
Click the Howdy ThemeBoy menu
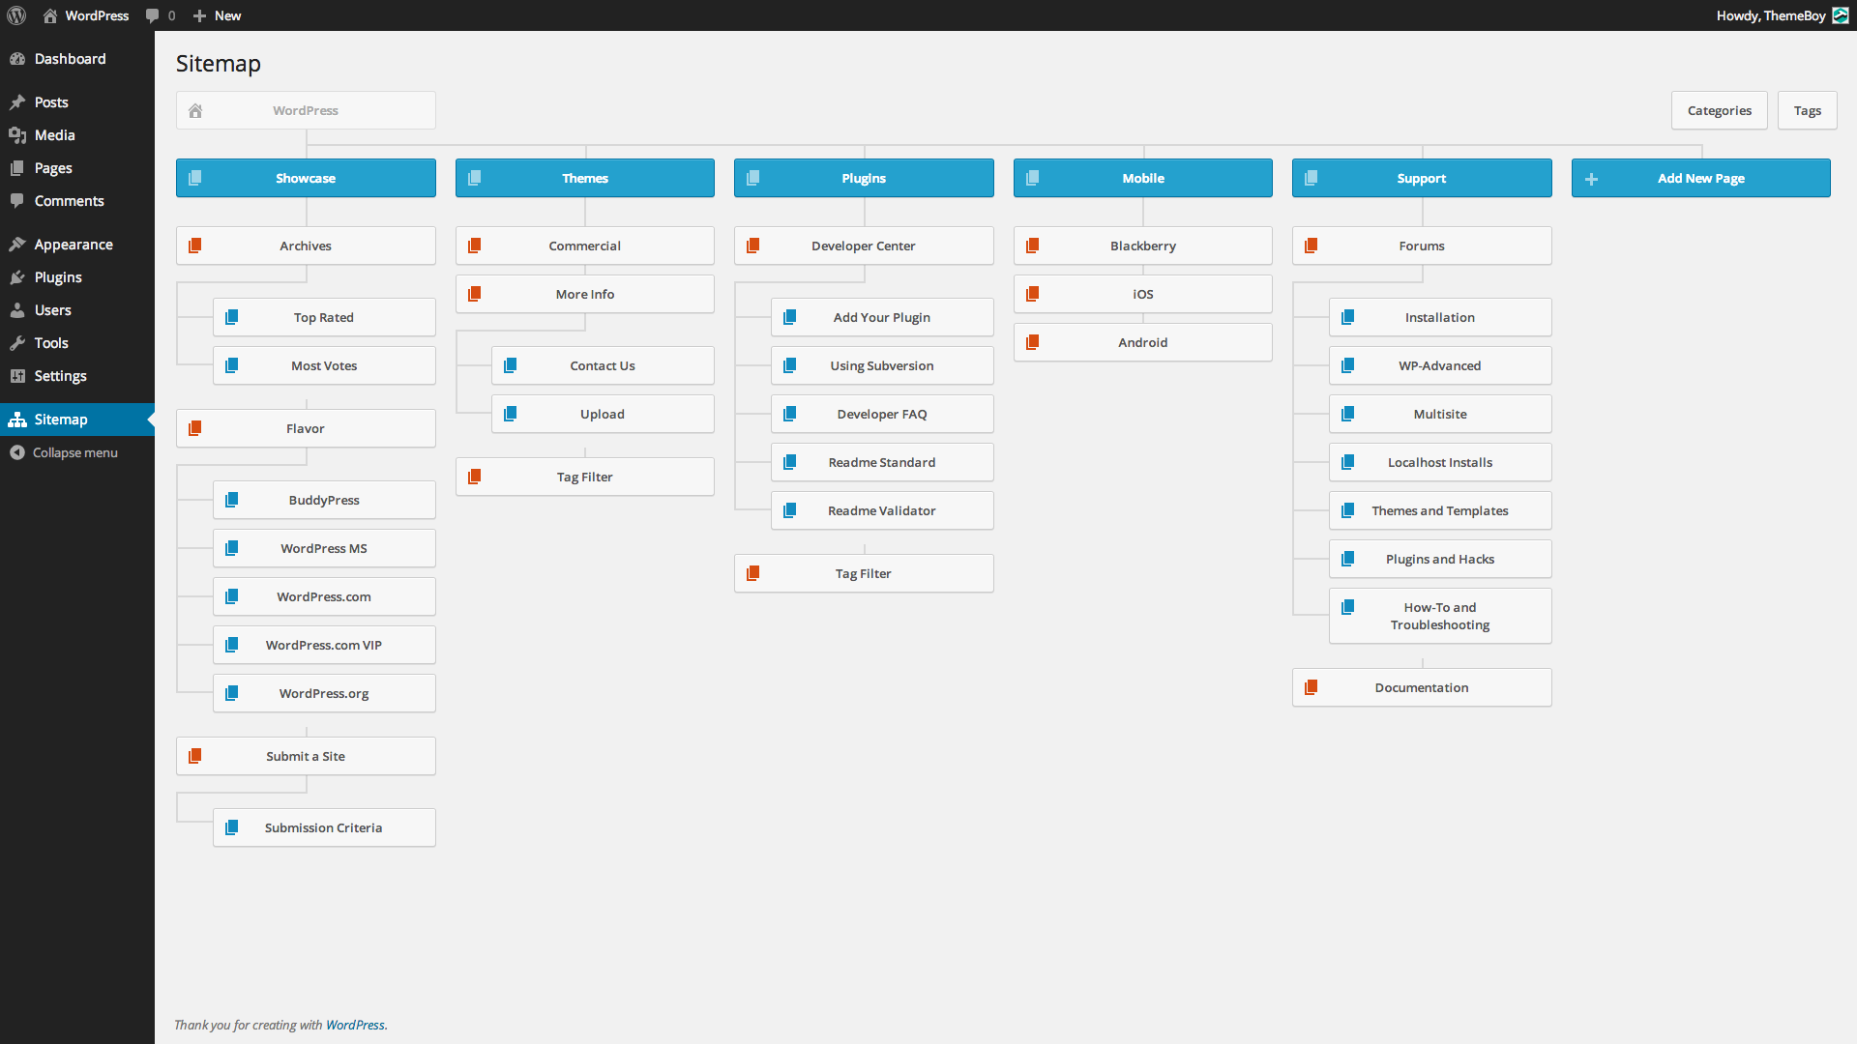[1774, 15]
